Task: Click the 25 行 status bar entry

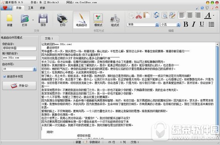Action: (x=112, y=142)
